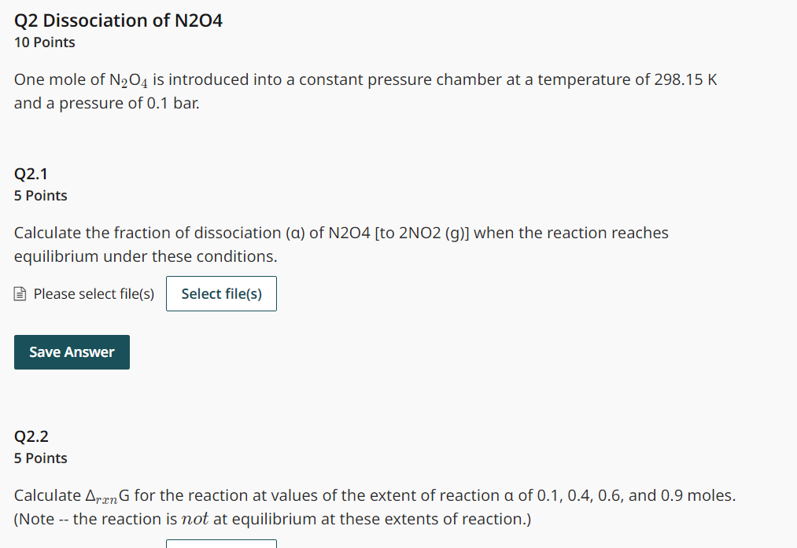Screen dimensions: 797x548
Task: Click the partially visible upload button under Q2.2
Action: tap(221, 543)
